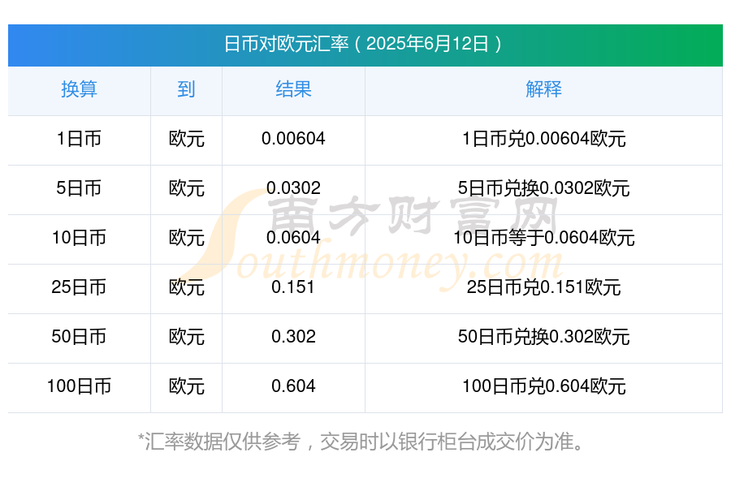
Task: Click the explanation 5日币兑换0.0302欧元
Action: pos(543,188)
